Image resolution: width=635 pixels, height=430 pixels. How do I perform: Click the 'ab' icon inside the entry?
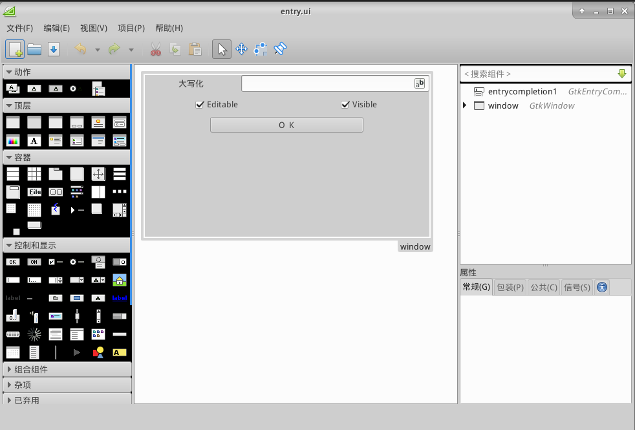click(420, 83)
